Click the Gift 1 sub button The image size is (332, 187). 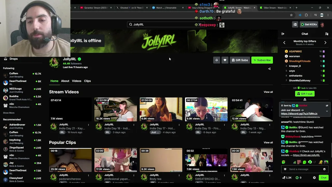[305, 94]
